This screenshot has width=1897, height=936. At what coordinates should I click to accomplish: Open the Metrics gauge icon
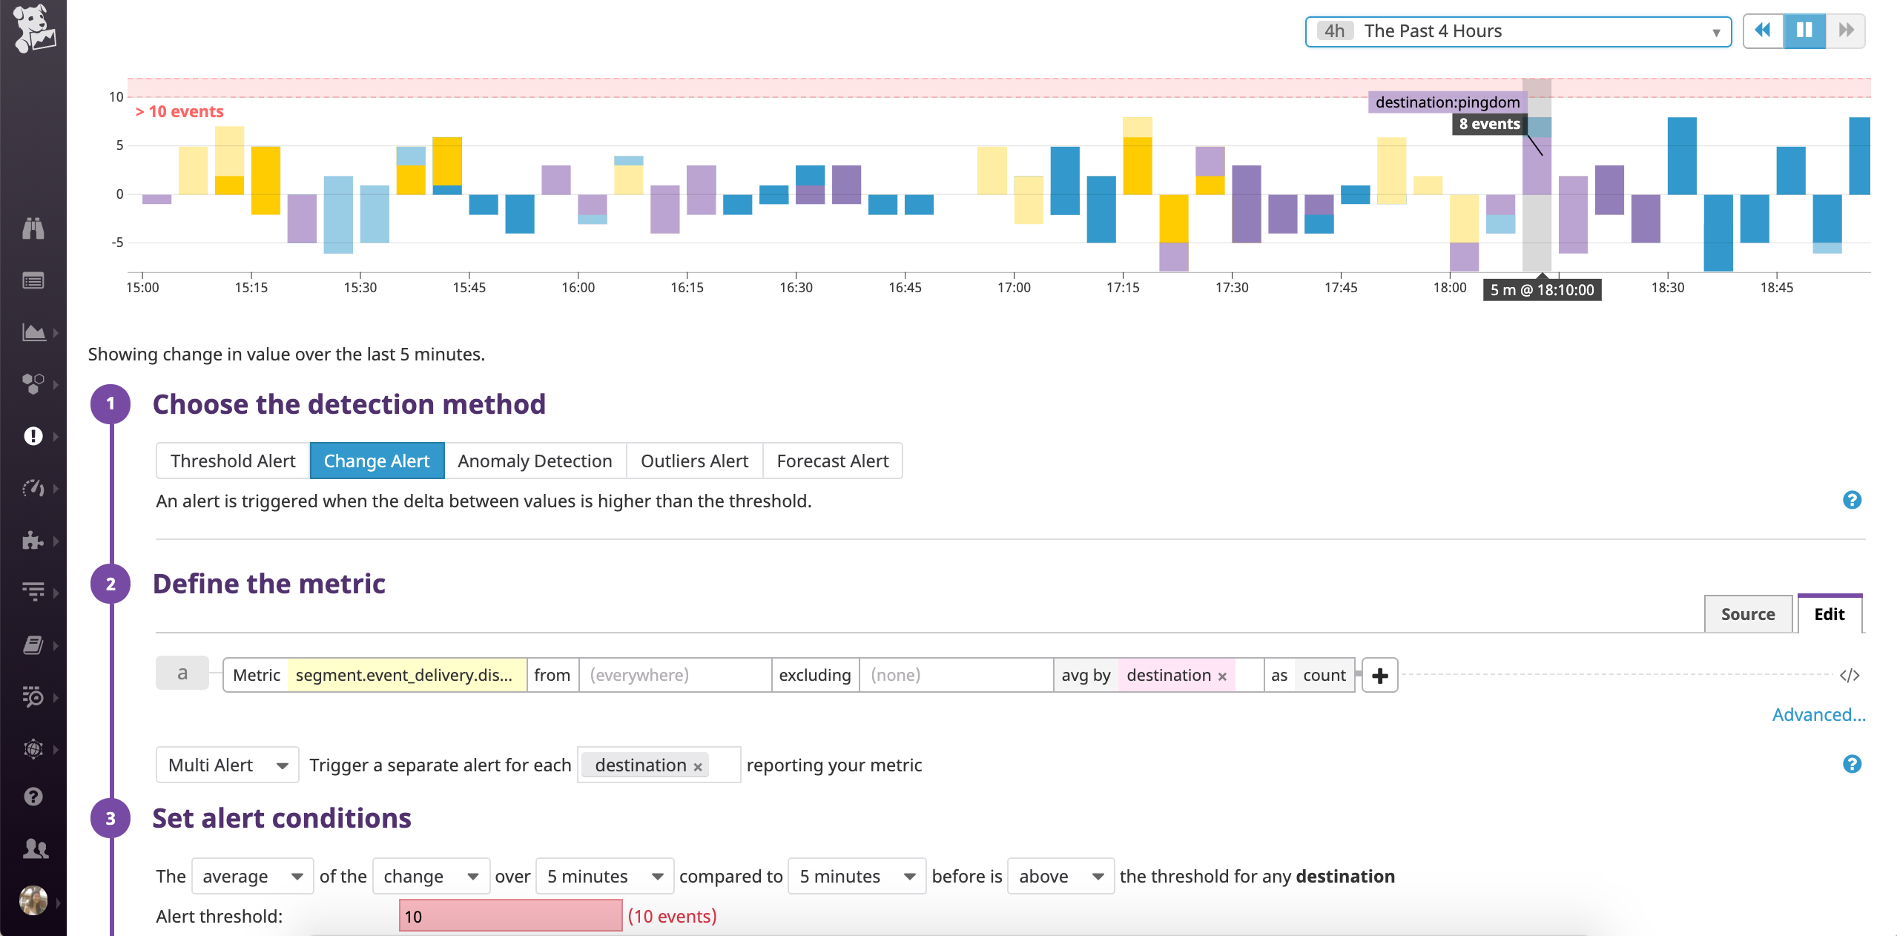click(x=33, y=488)
